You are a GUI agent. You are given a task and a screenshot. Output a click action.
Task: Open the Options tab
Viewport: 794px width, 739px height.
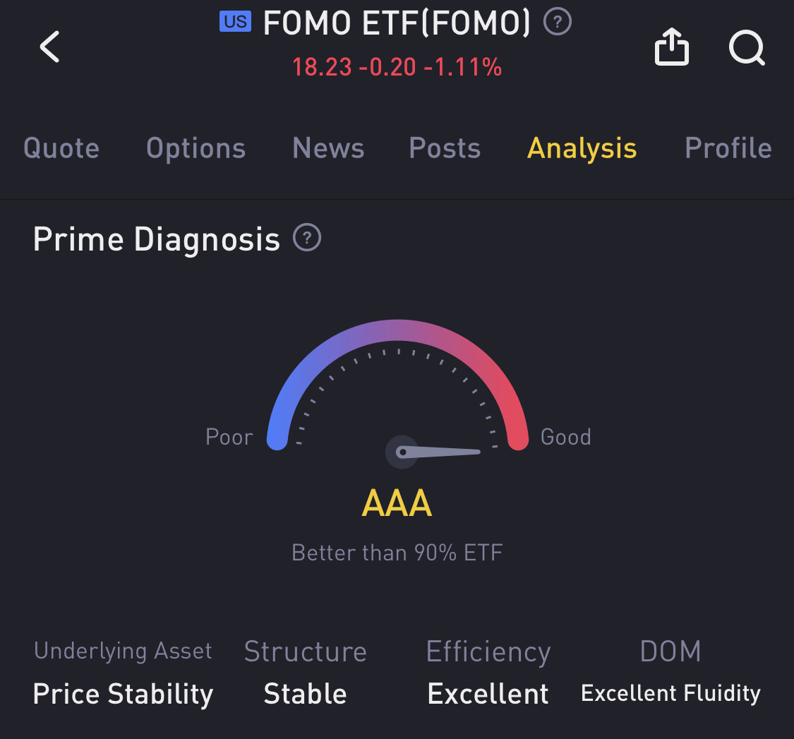[196, 148]
